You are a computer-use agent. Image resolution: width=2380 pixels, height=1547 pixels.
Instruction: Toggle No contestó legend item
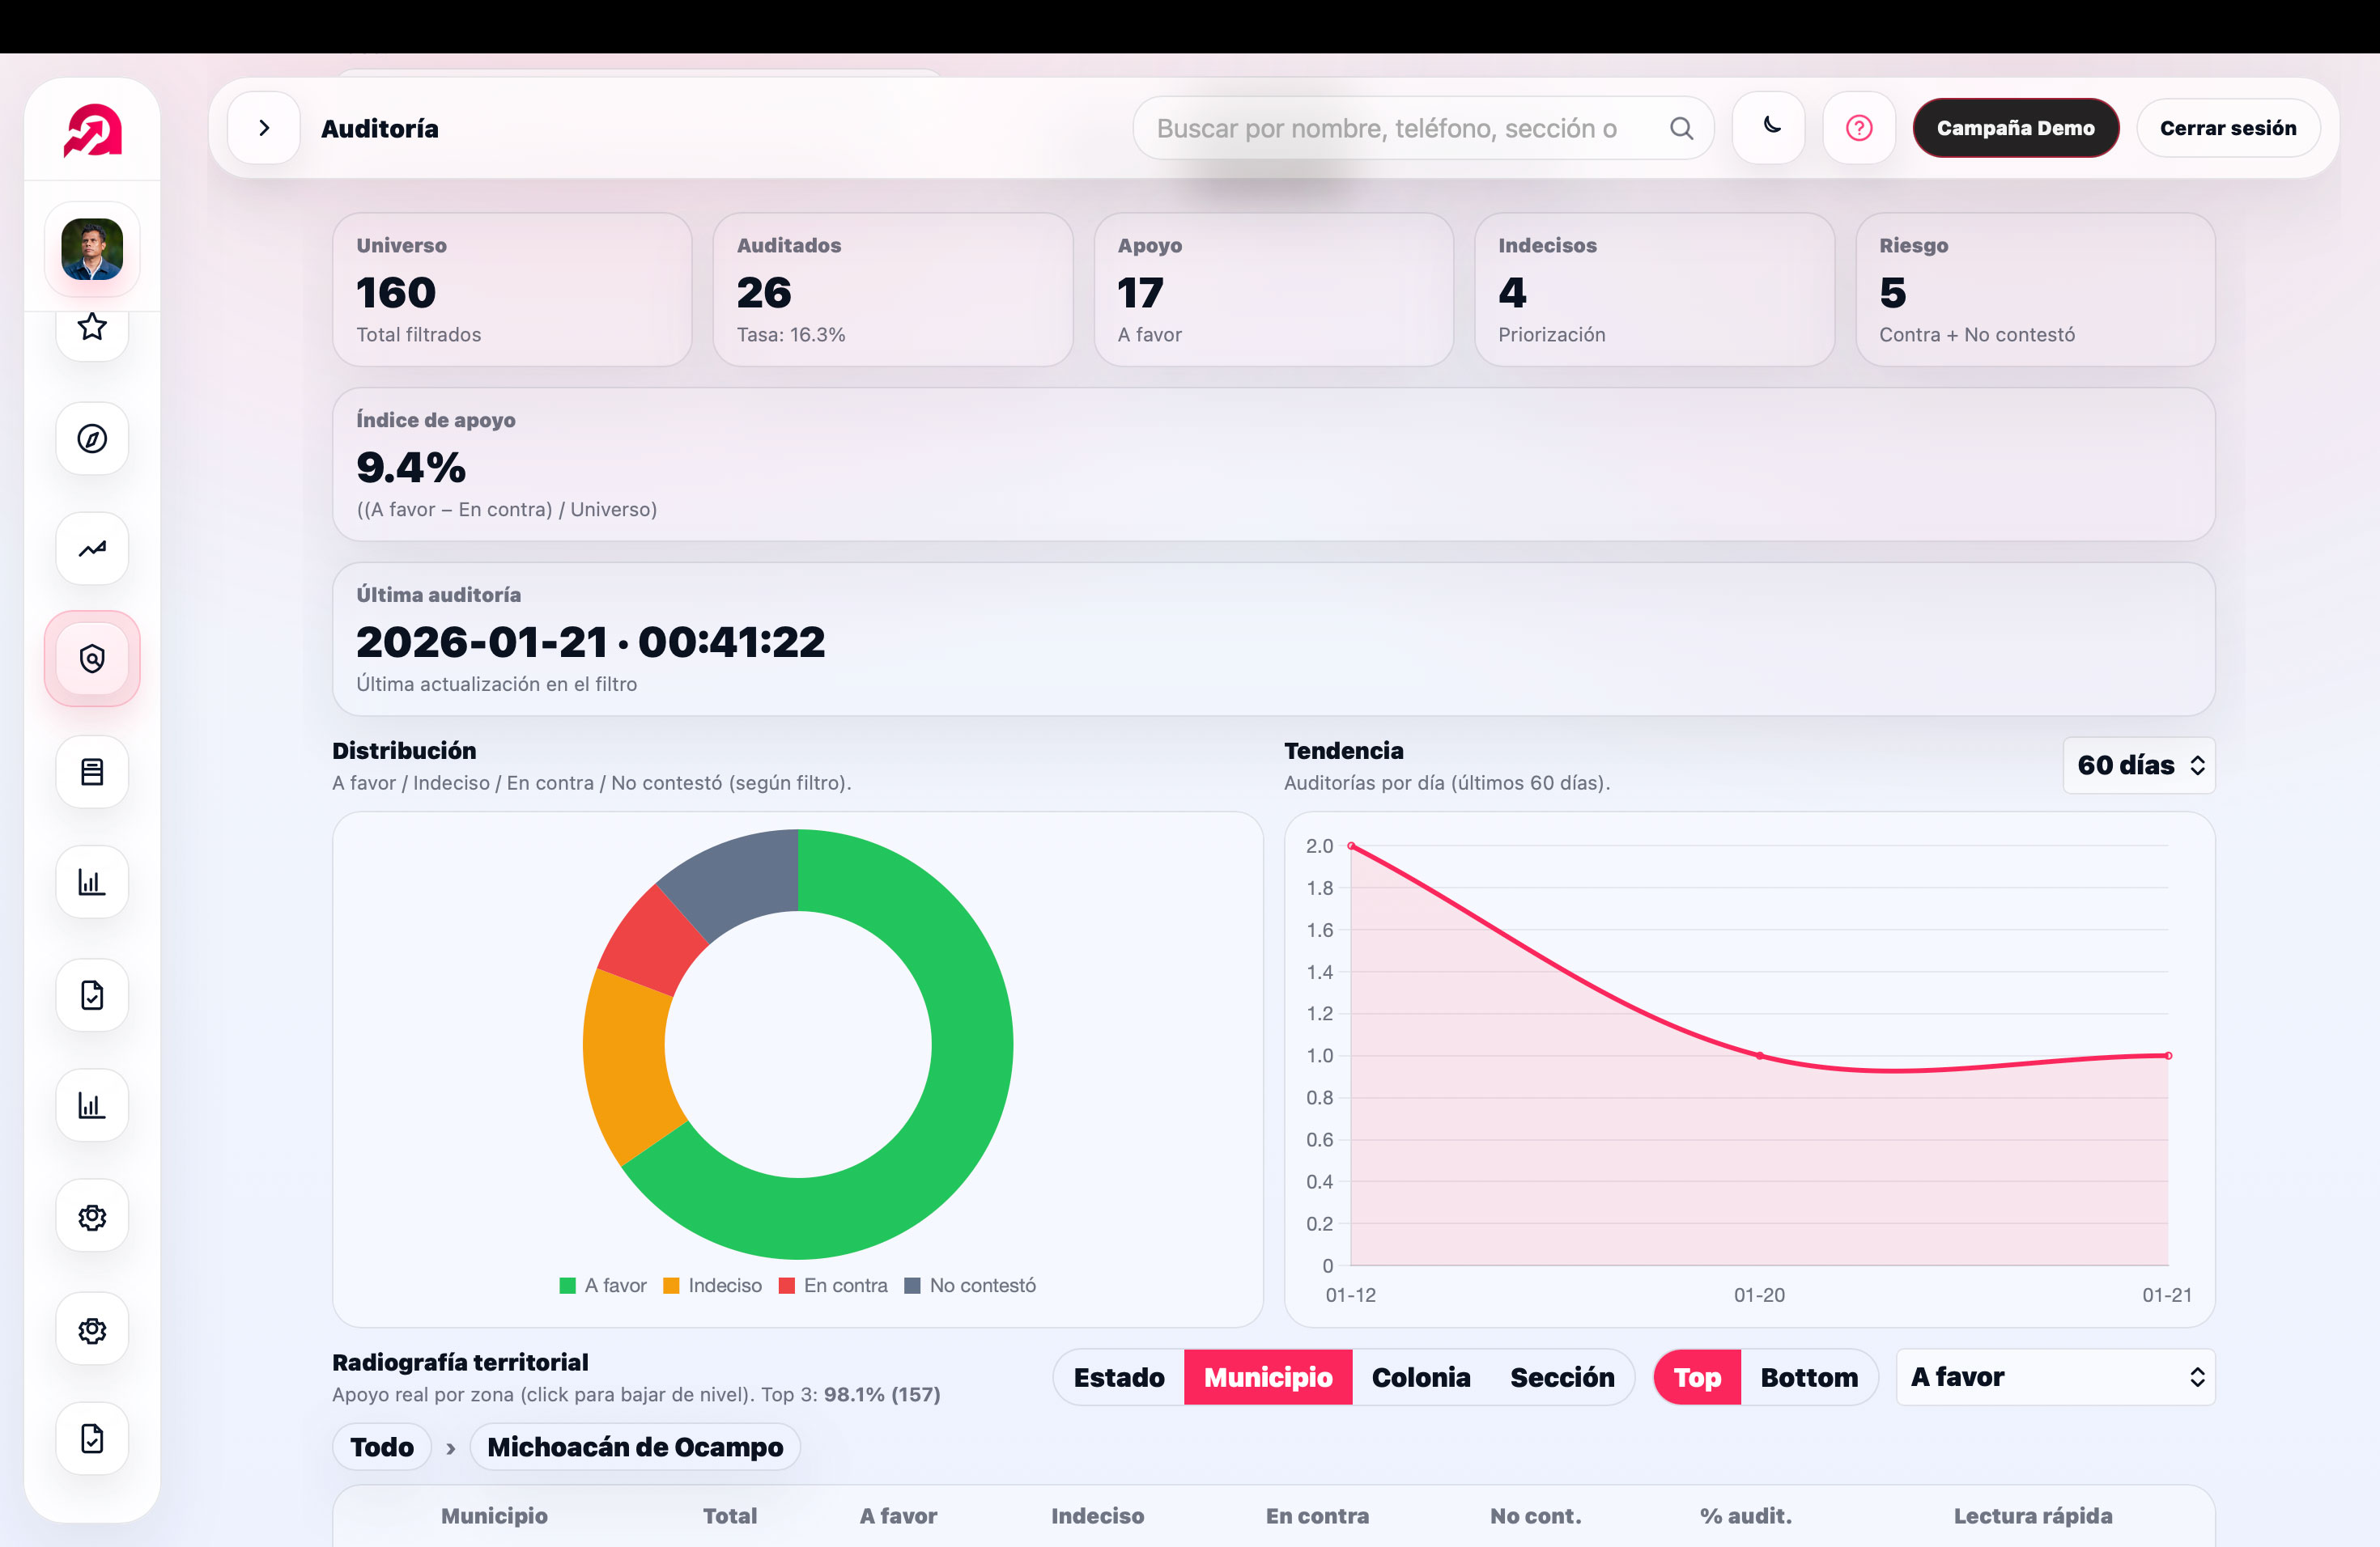(970, 1286)
